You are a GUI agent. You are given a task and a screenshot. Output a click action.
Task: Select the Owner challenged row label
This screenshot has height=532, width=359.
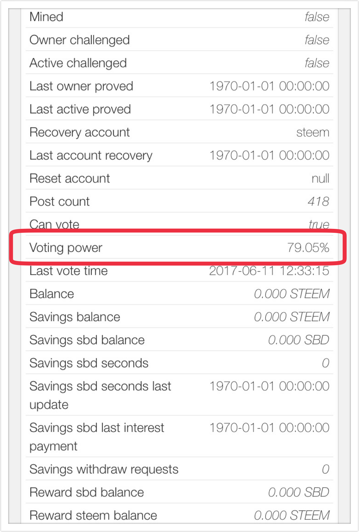tap(79, 40)
